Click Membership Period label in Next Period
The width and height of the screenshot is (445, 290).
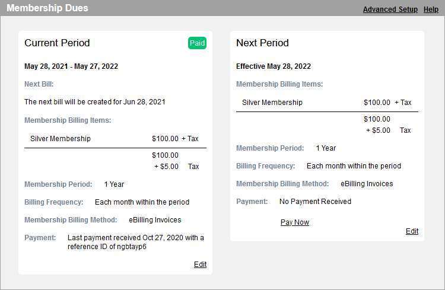[x=270, y=148]
